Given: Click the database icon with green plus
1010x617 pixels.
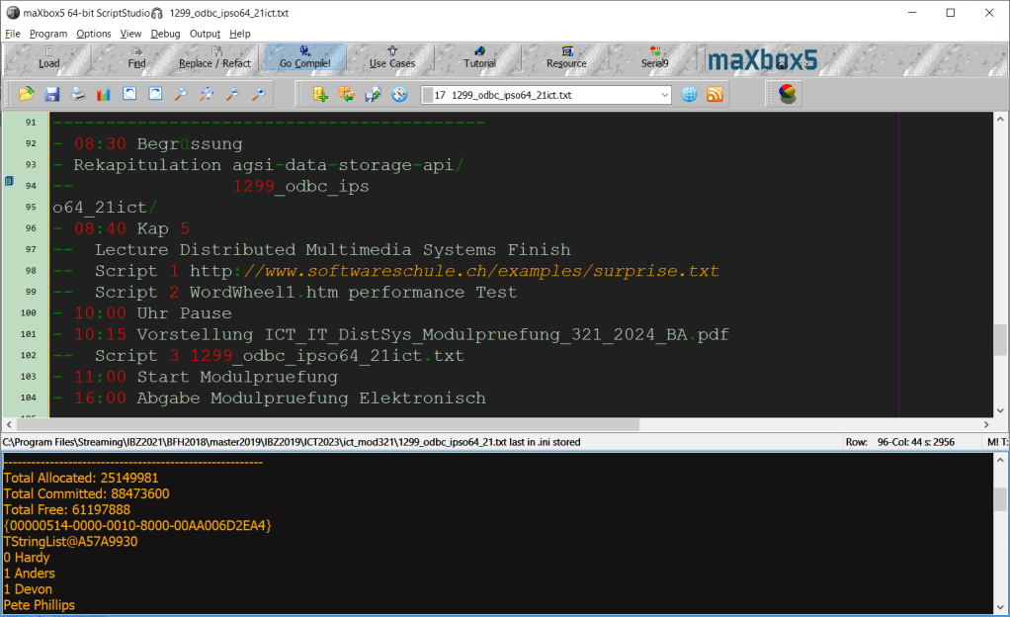Looking at the screenshot, I should click(320, 95).
